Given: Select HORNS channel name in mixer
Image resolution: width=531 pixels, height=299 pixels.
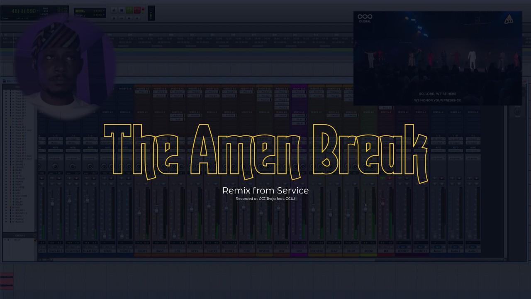Looking at the screenshot, I should click(x=229, y=251).
